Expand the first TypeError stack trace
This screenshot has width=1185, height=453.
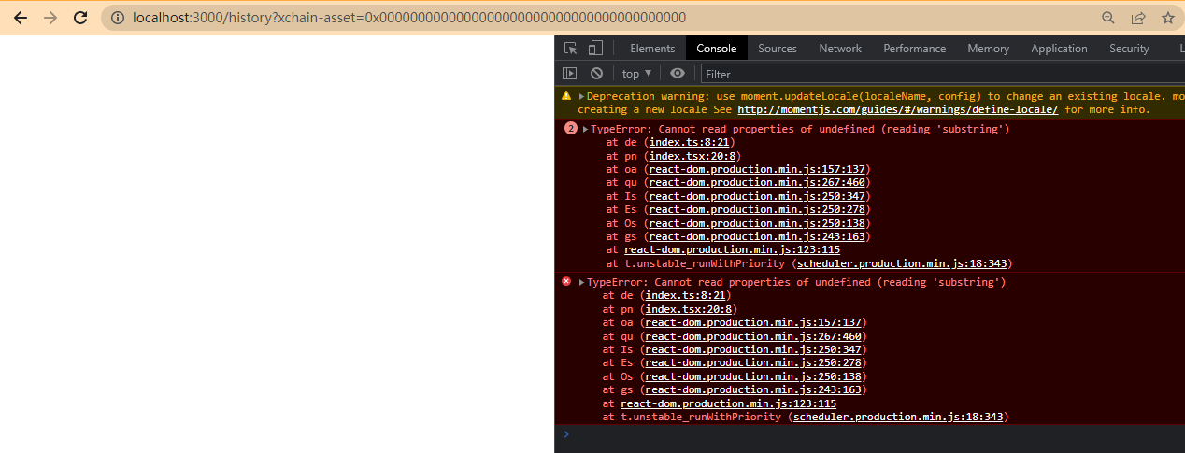[x=585, y=129]
